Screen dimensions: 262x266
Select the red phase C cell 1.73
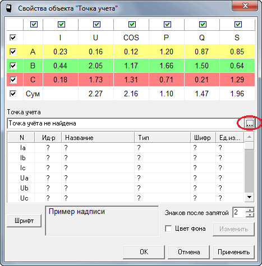tap(96, 80)
